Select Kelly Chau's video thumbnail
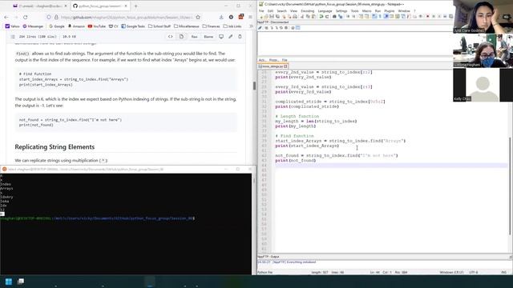 click(483, 85)
